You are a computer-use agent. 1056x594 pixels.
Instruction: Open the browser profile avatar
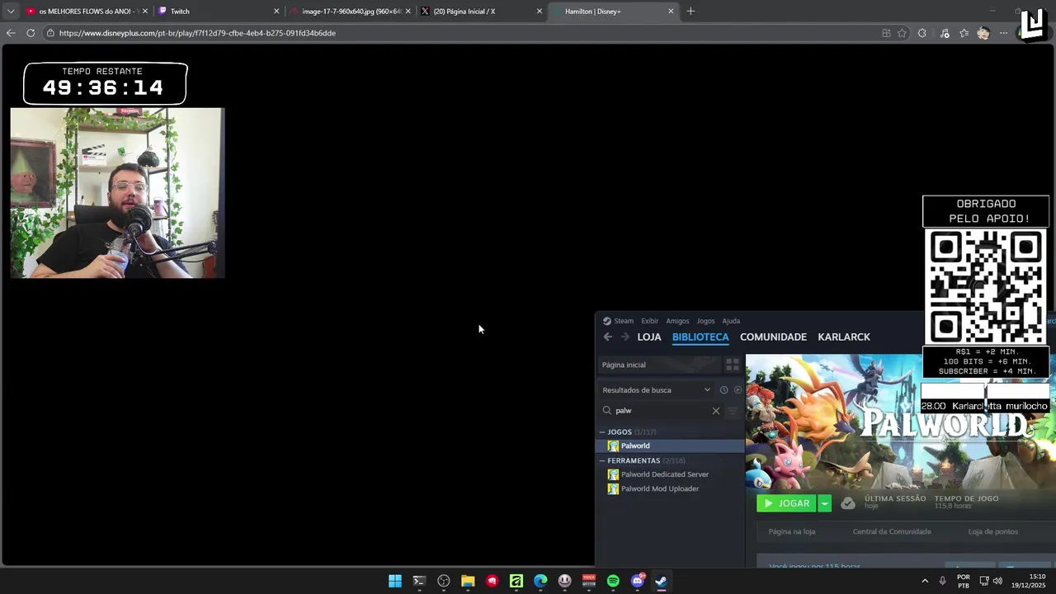[983, 33]
